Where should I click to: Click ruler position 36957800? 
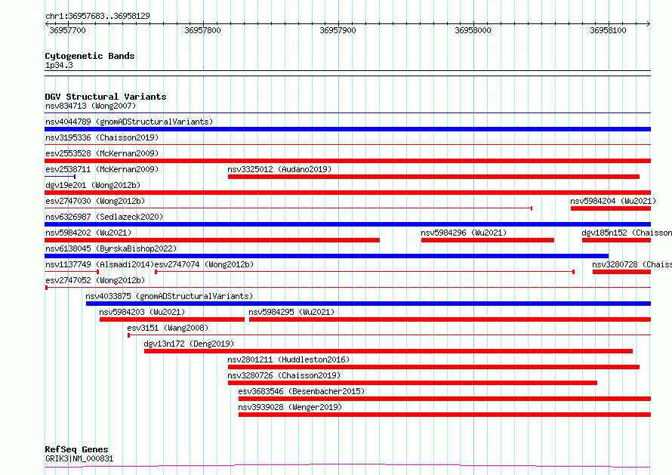202,30
